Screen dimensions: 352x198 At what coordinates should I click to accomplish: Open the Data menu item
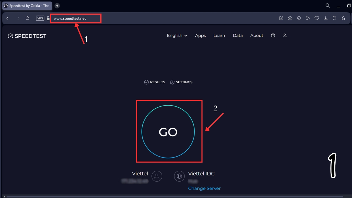click(x=238, y=35)
